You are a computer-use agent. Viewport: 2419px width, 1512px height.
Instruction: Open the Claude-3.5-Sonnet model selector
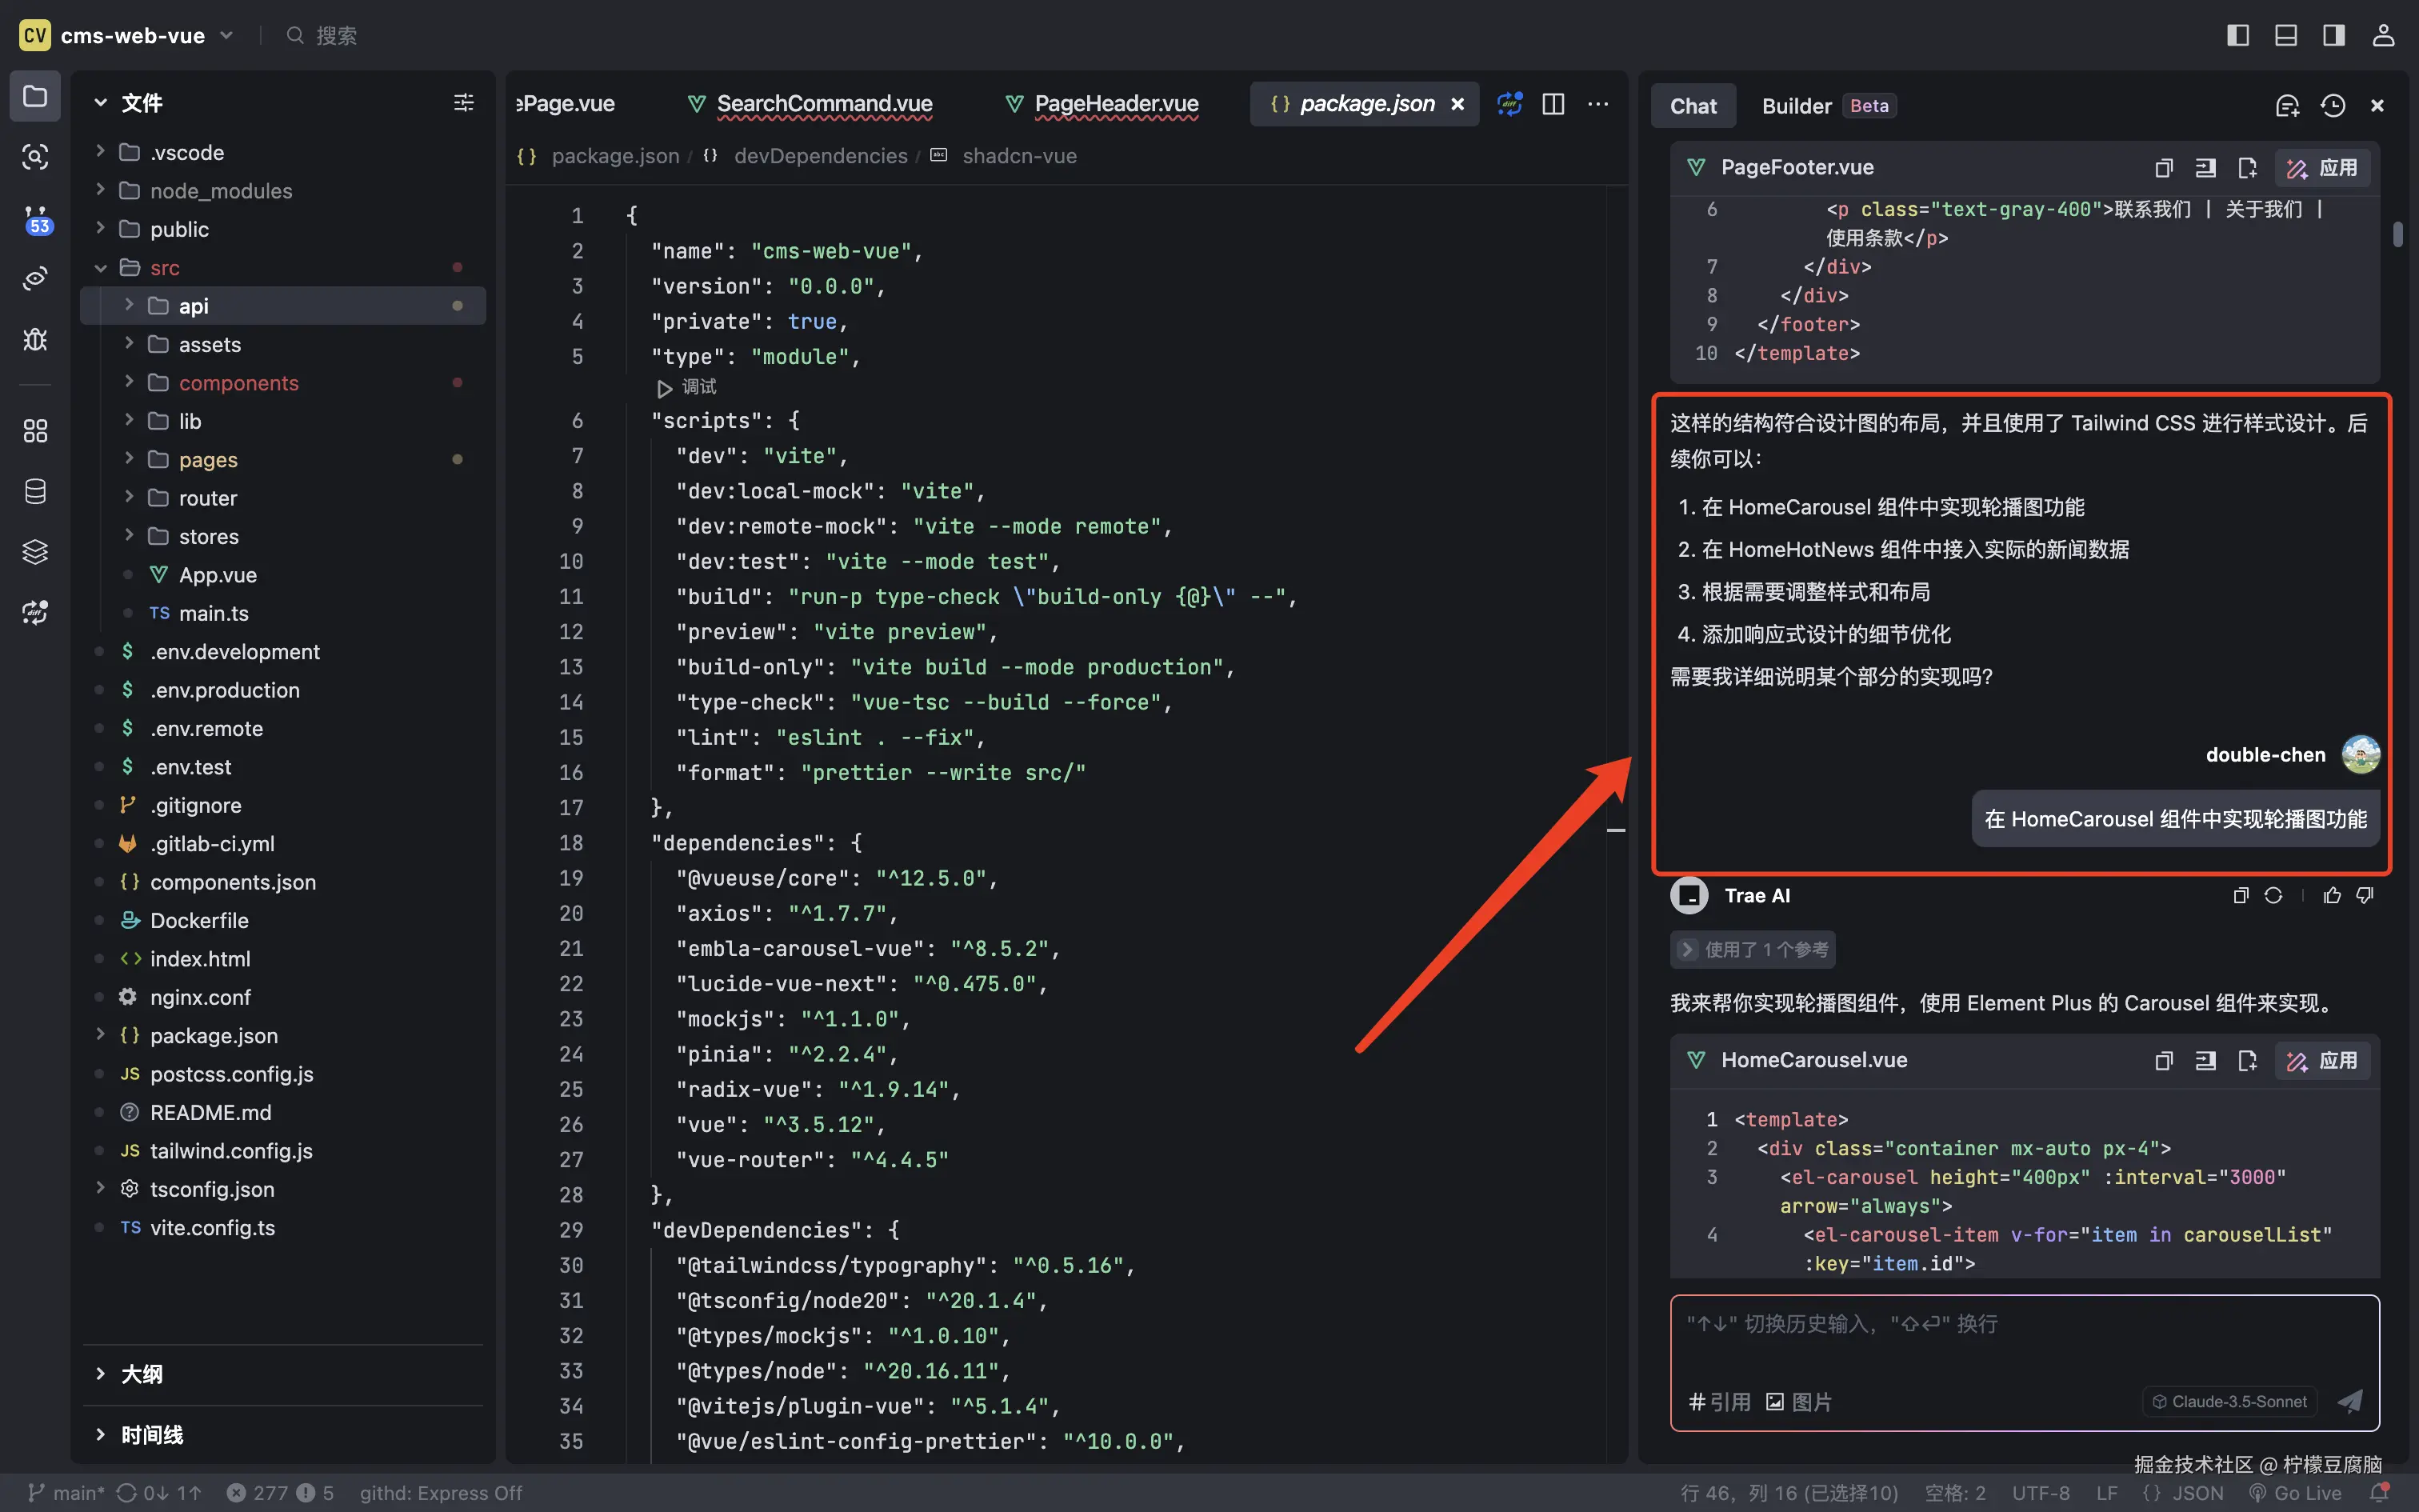pos(2229,1402)
